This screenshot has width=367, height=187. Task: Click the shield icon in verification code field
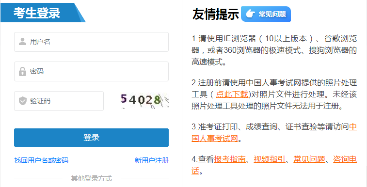pyautogui.click(x=23, y=101)
